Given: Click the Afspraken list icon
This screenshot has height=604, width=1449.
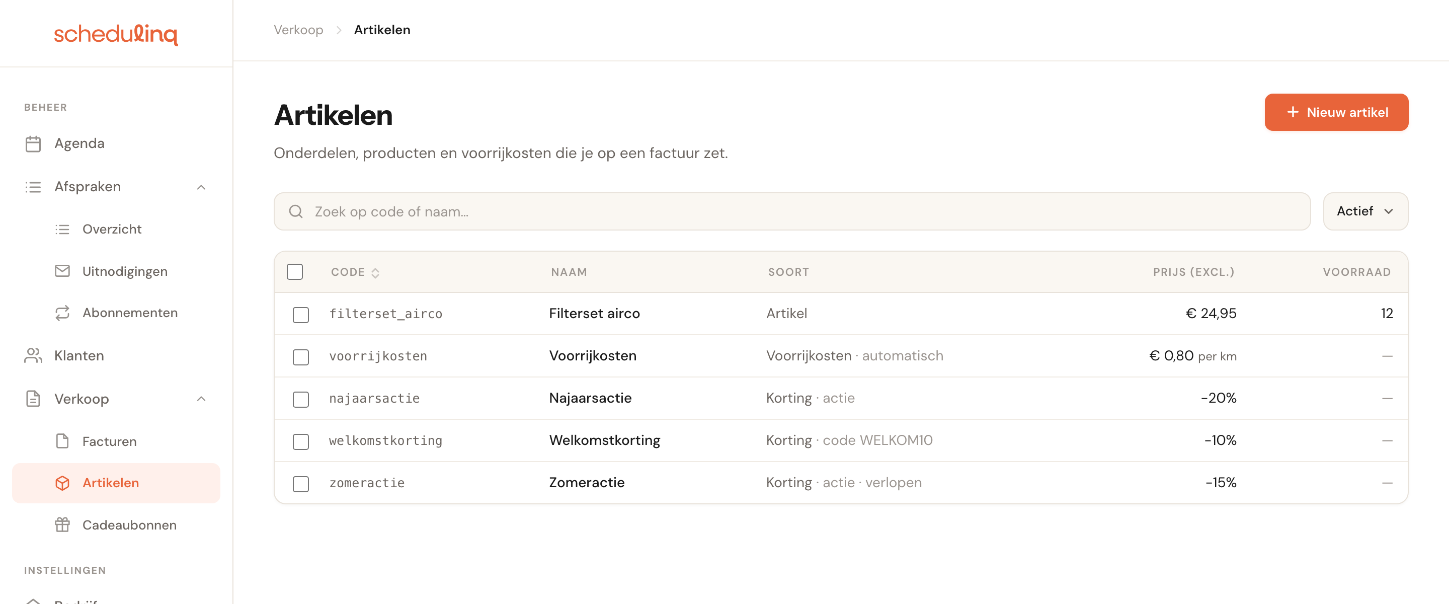Looking at the screenshot, I should click(x=33, y=187).
